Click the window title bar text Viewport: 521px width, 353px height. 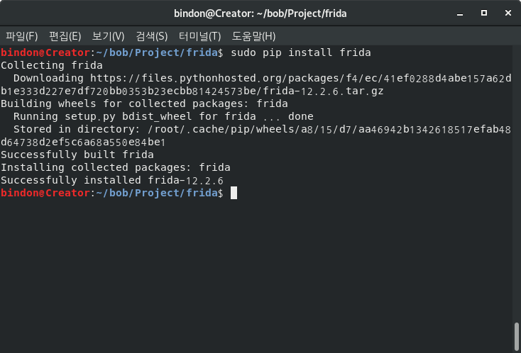[x=260, y=13]
